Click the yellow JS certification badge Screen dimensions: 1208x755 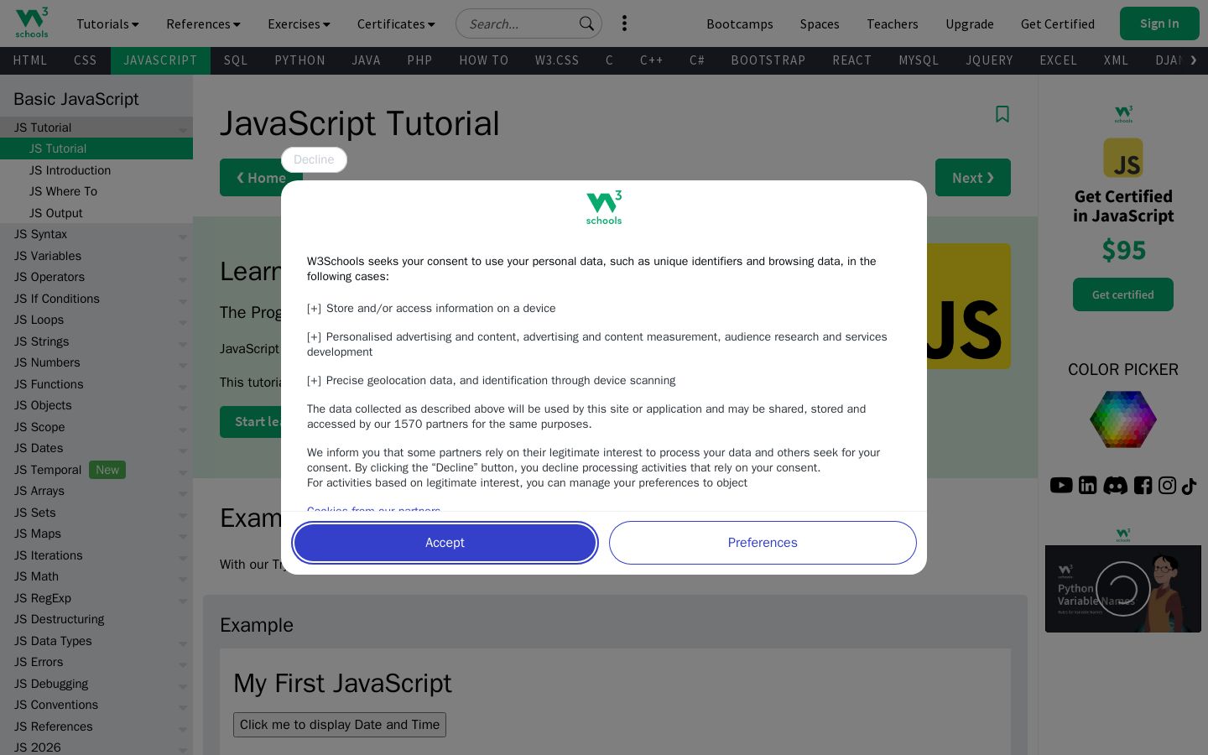pos(1123,158)
